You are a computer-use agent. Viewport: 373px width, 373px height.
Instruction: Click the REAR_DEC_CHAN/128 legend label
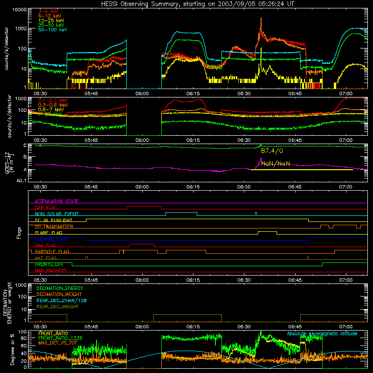tap(62, 300)
